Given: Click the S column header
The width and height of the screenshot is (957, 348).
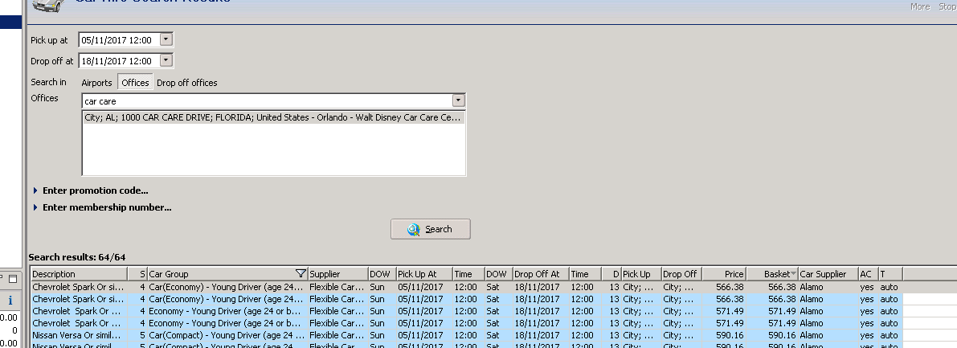Looking at the screenshot, I should tap(138, 274).
